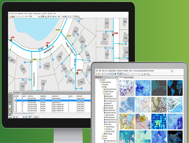Click the yellow valve node labeled 160890
The width and height of the screenshot is (189, 143).
(61, 31)
